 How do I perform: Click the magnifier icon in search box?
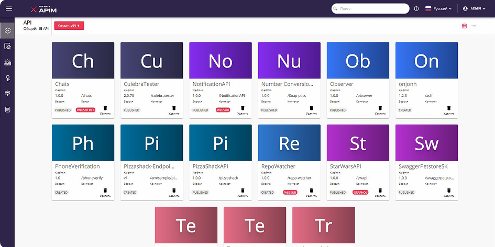click(x=336, y=8)
